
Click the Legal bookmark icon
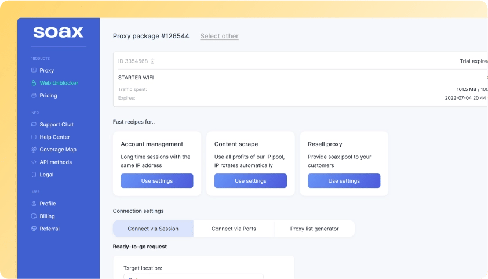(x=34, y=175)
